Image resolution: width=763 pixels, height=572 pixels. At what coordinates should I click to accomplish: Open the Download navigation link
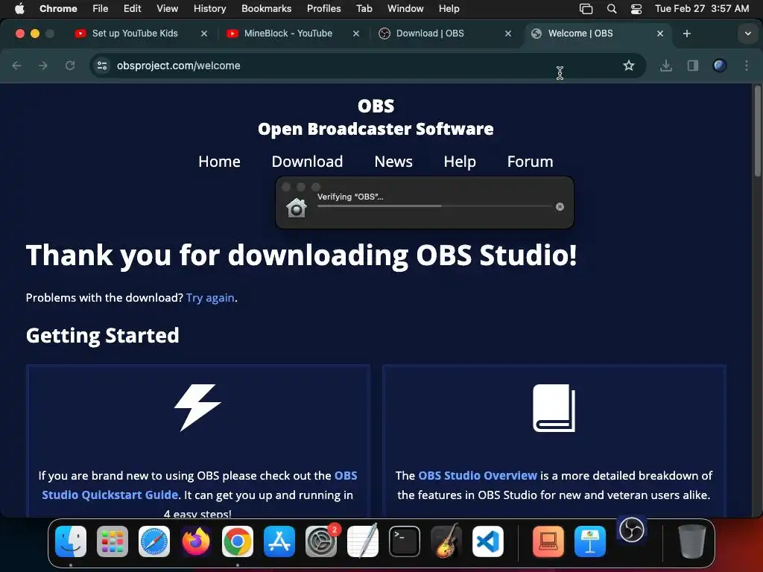click(x=307, y=162)
